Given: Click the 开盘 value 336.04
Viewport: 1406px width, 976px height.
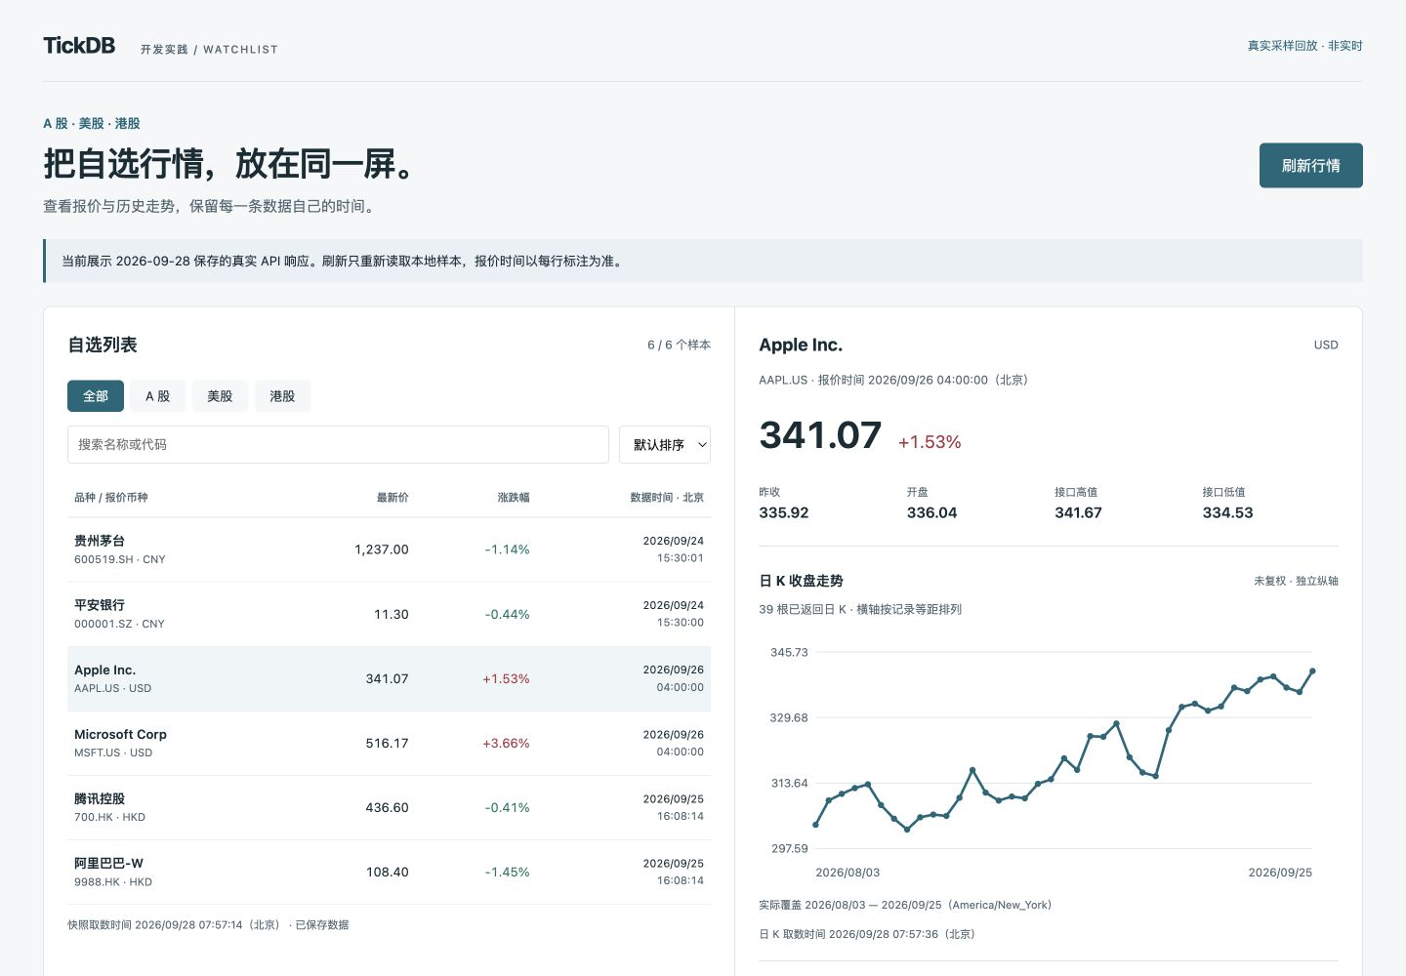Looking at the screenshot, I should 931,512.
